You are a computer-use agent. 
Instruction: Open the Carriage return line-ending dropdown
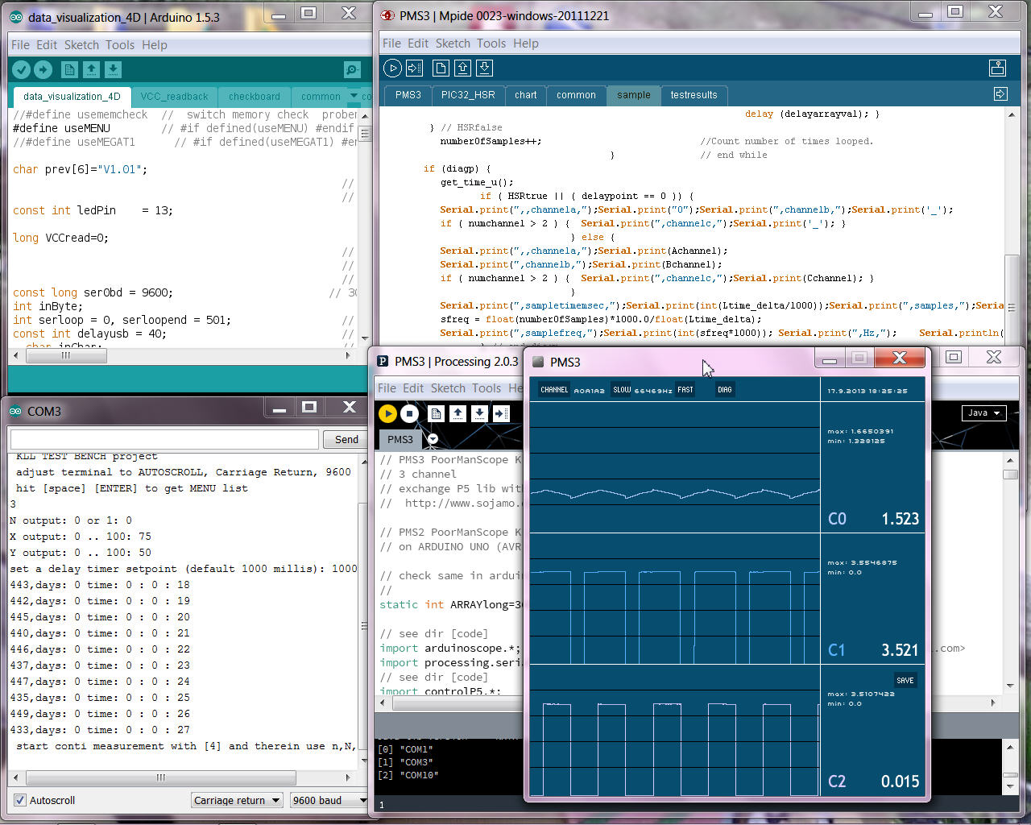click(237, 800)
